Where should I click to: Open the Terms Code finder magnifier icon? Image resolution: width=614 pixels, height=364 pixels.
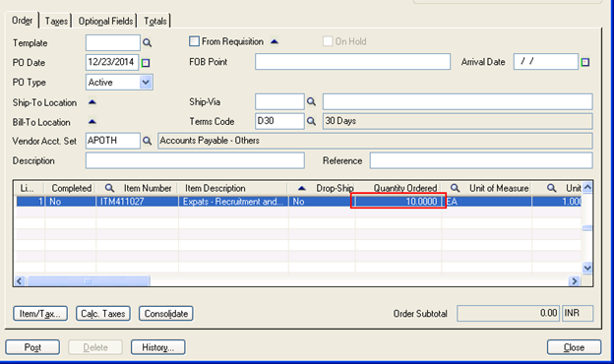coord(311,121)
